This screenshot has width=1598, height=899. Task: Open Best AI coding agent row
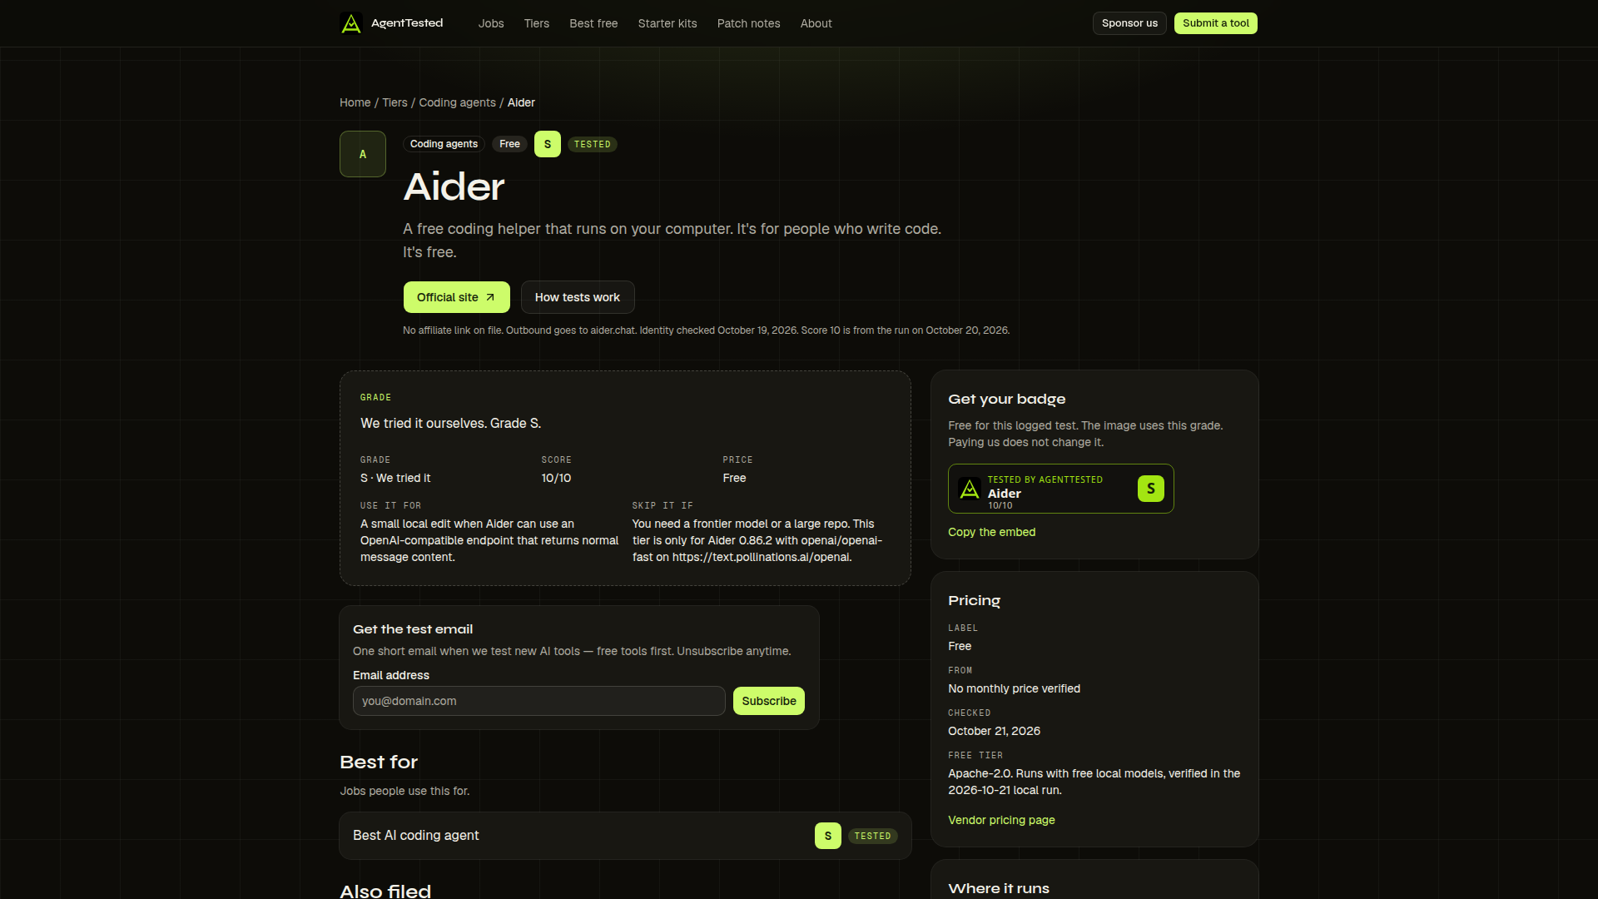pos(625,836)
